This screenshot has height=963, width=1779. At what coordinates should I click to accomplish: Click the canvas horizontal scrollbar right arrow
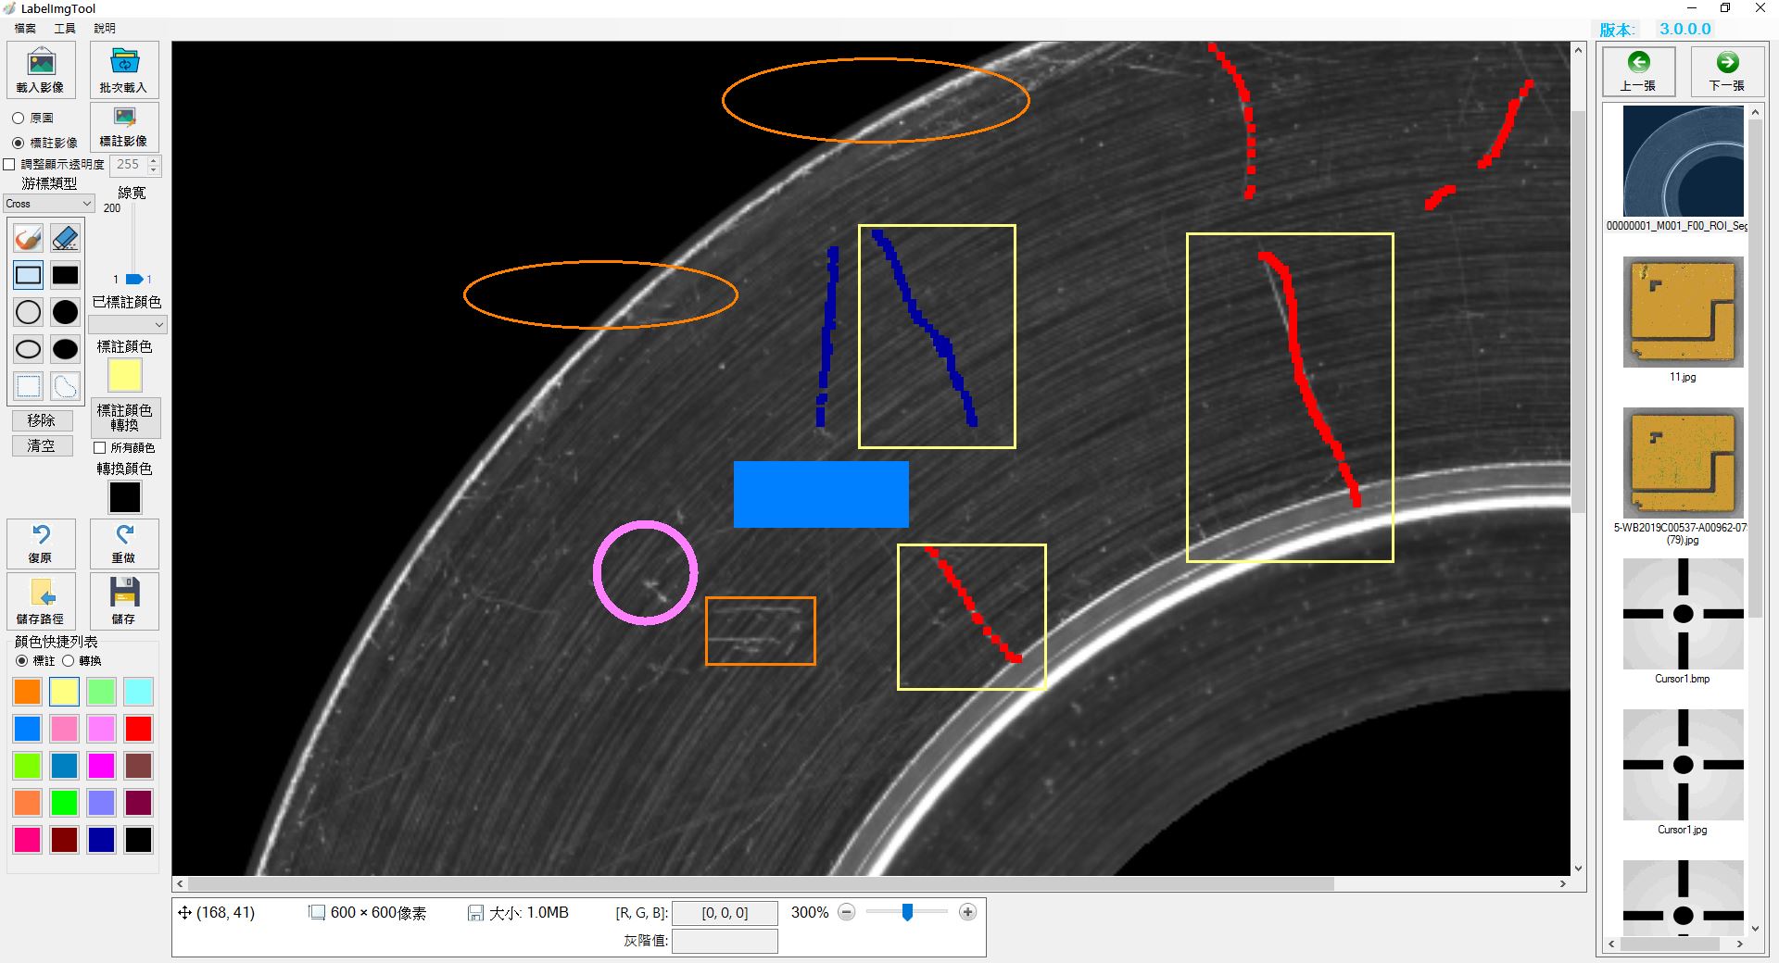[1563, 884]
